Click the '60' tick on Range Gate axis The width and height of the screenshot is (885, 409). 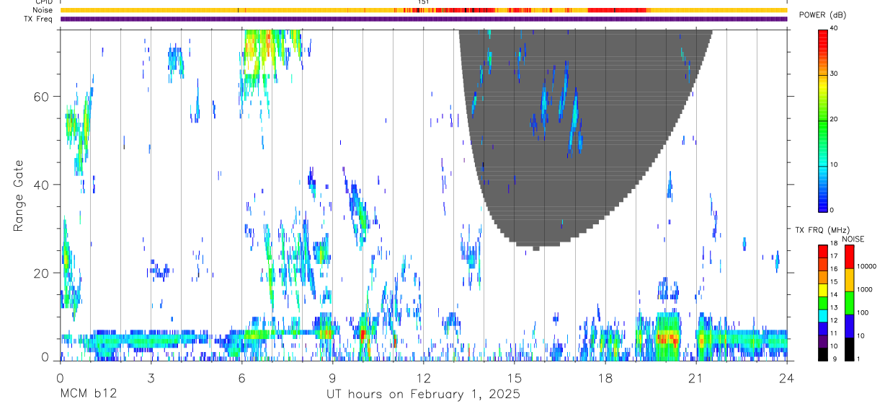[x=43, y=97]
